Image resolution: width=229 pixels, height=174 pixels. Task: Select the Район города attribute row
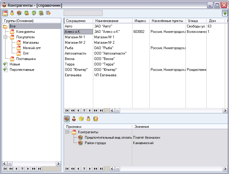coord(95,143)
